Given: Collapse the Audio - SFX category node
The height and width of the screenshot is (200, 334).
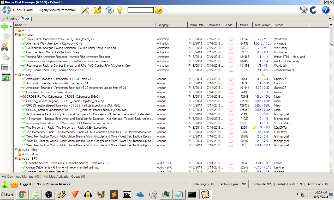Looking at the screenshot, I should pos(16,159).
